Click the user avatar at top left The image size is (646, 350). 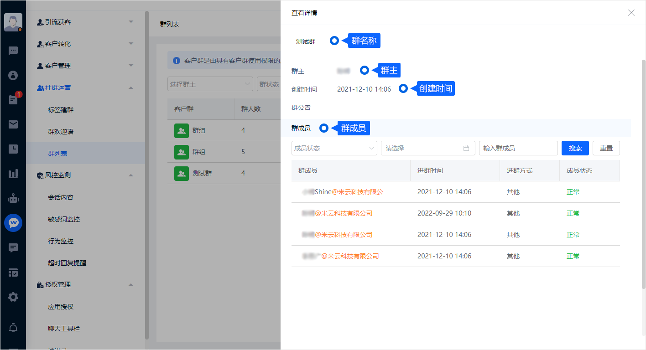point(13,22)
